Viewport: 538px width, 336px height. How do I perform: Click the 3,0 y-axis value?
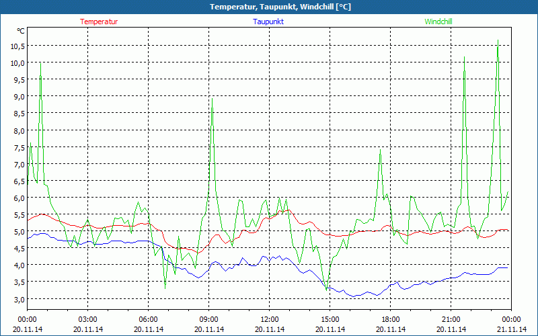20,299
